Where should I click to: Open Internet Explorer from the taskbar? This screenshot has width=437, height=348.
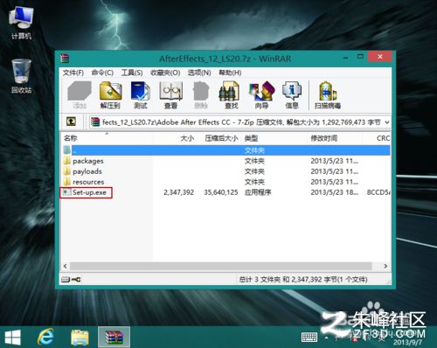[x=45, y=337]
